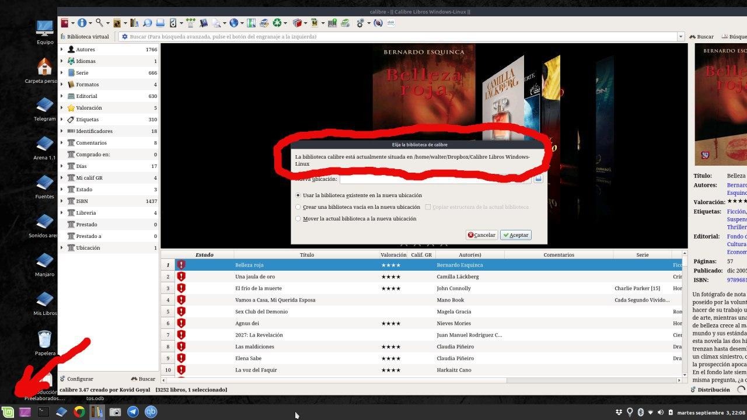Click the Biblioteca virtual button

(85, 36)
